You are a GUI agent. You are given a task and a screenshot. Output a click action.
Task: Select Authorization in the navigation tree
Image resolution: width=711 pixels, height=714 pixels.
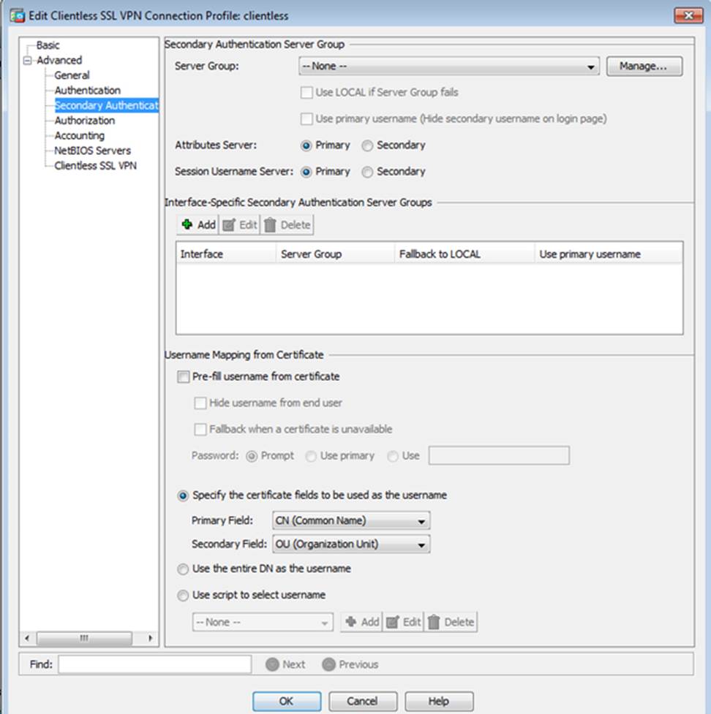(84, 121)
